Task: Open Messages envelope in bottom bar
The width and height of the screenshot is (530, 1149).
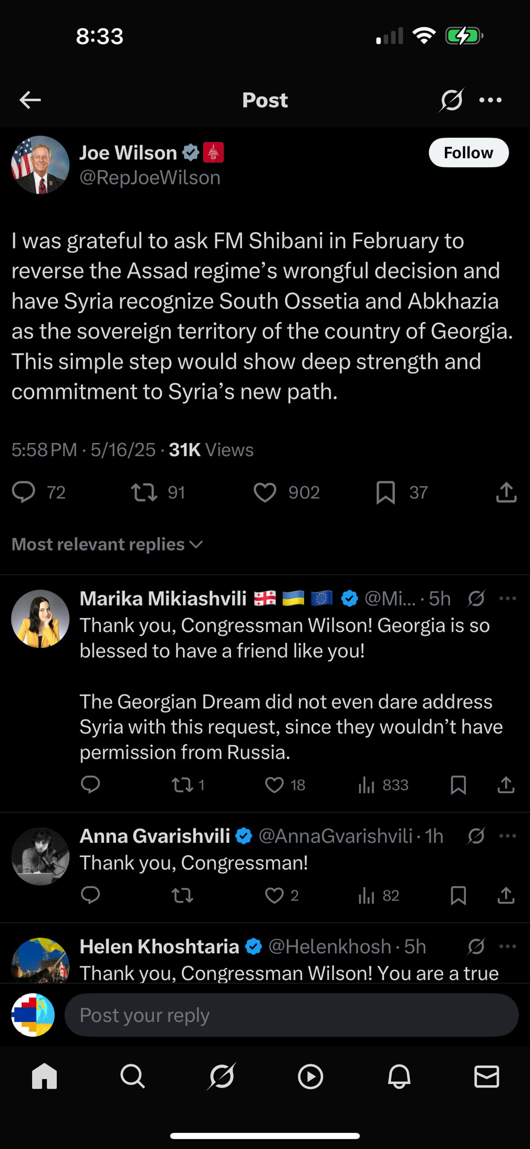Action: [x=486, y=1076]
